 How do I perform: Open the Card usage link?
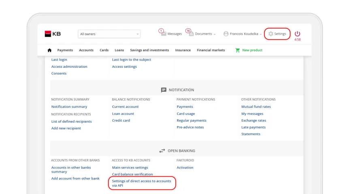point(186,114)
